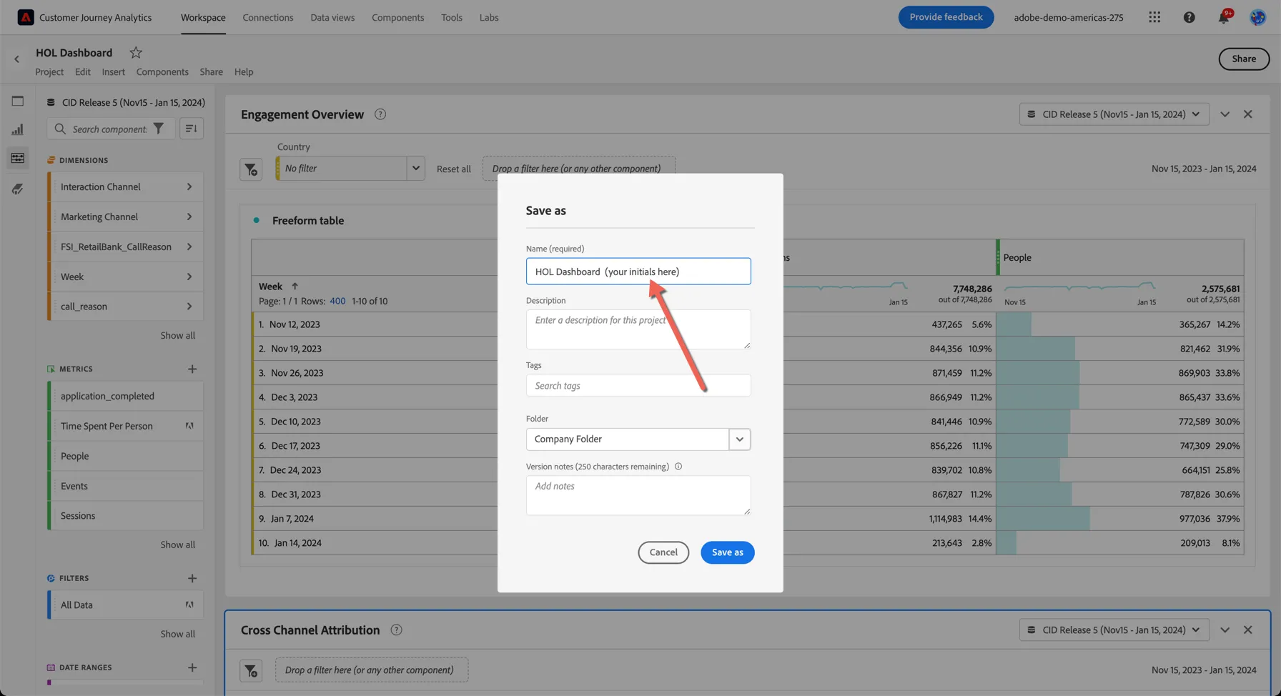Favorite the HOL Dashboard with the star
The width and height of the screenshot is (1281, 696).
[136, 52]
